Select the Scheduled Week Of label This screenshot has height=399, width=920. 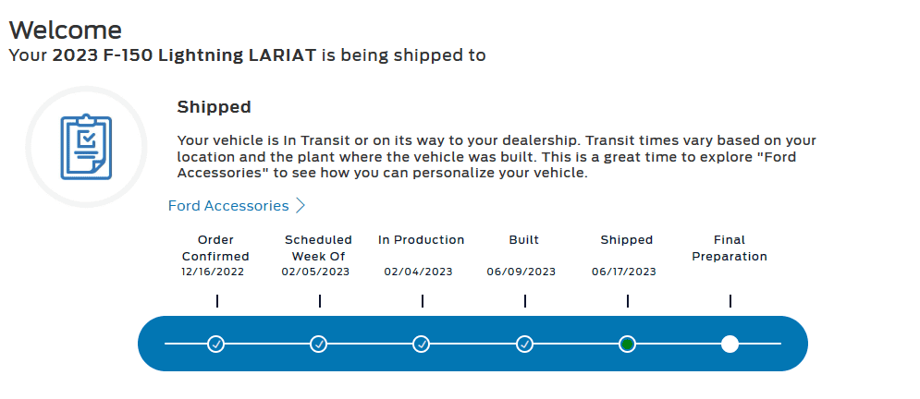(318, 248)
